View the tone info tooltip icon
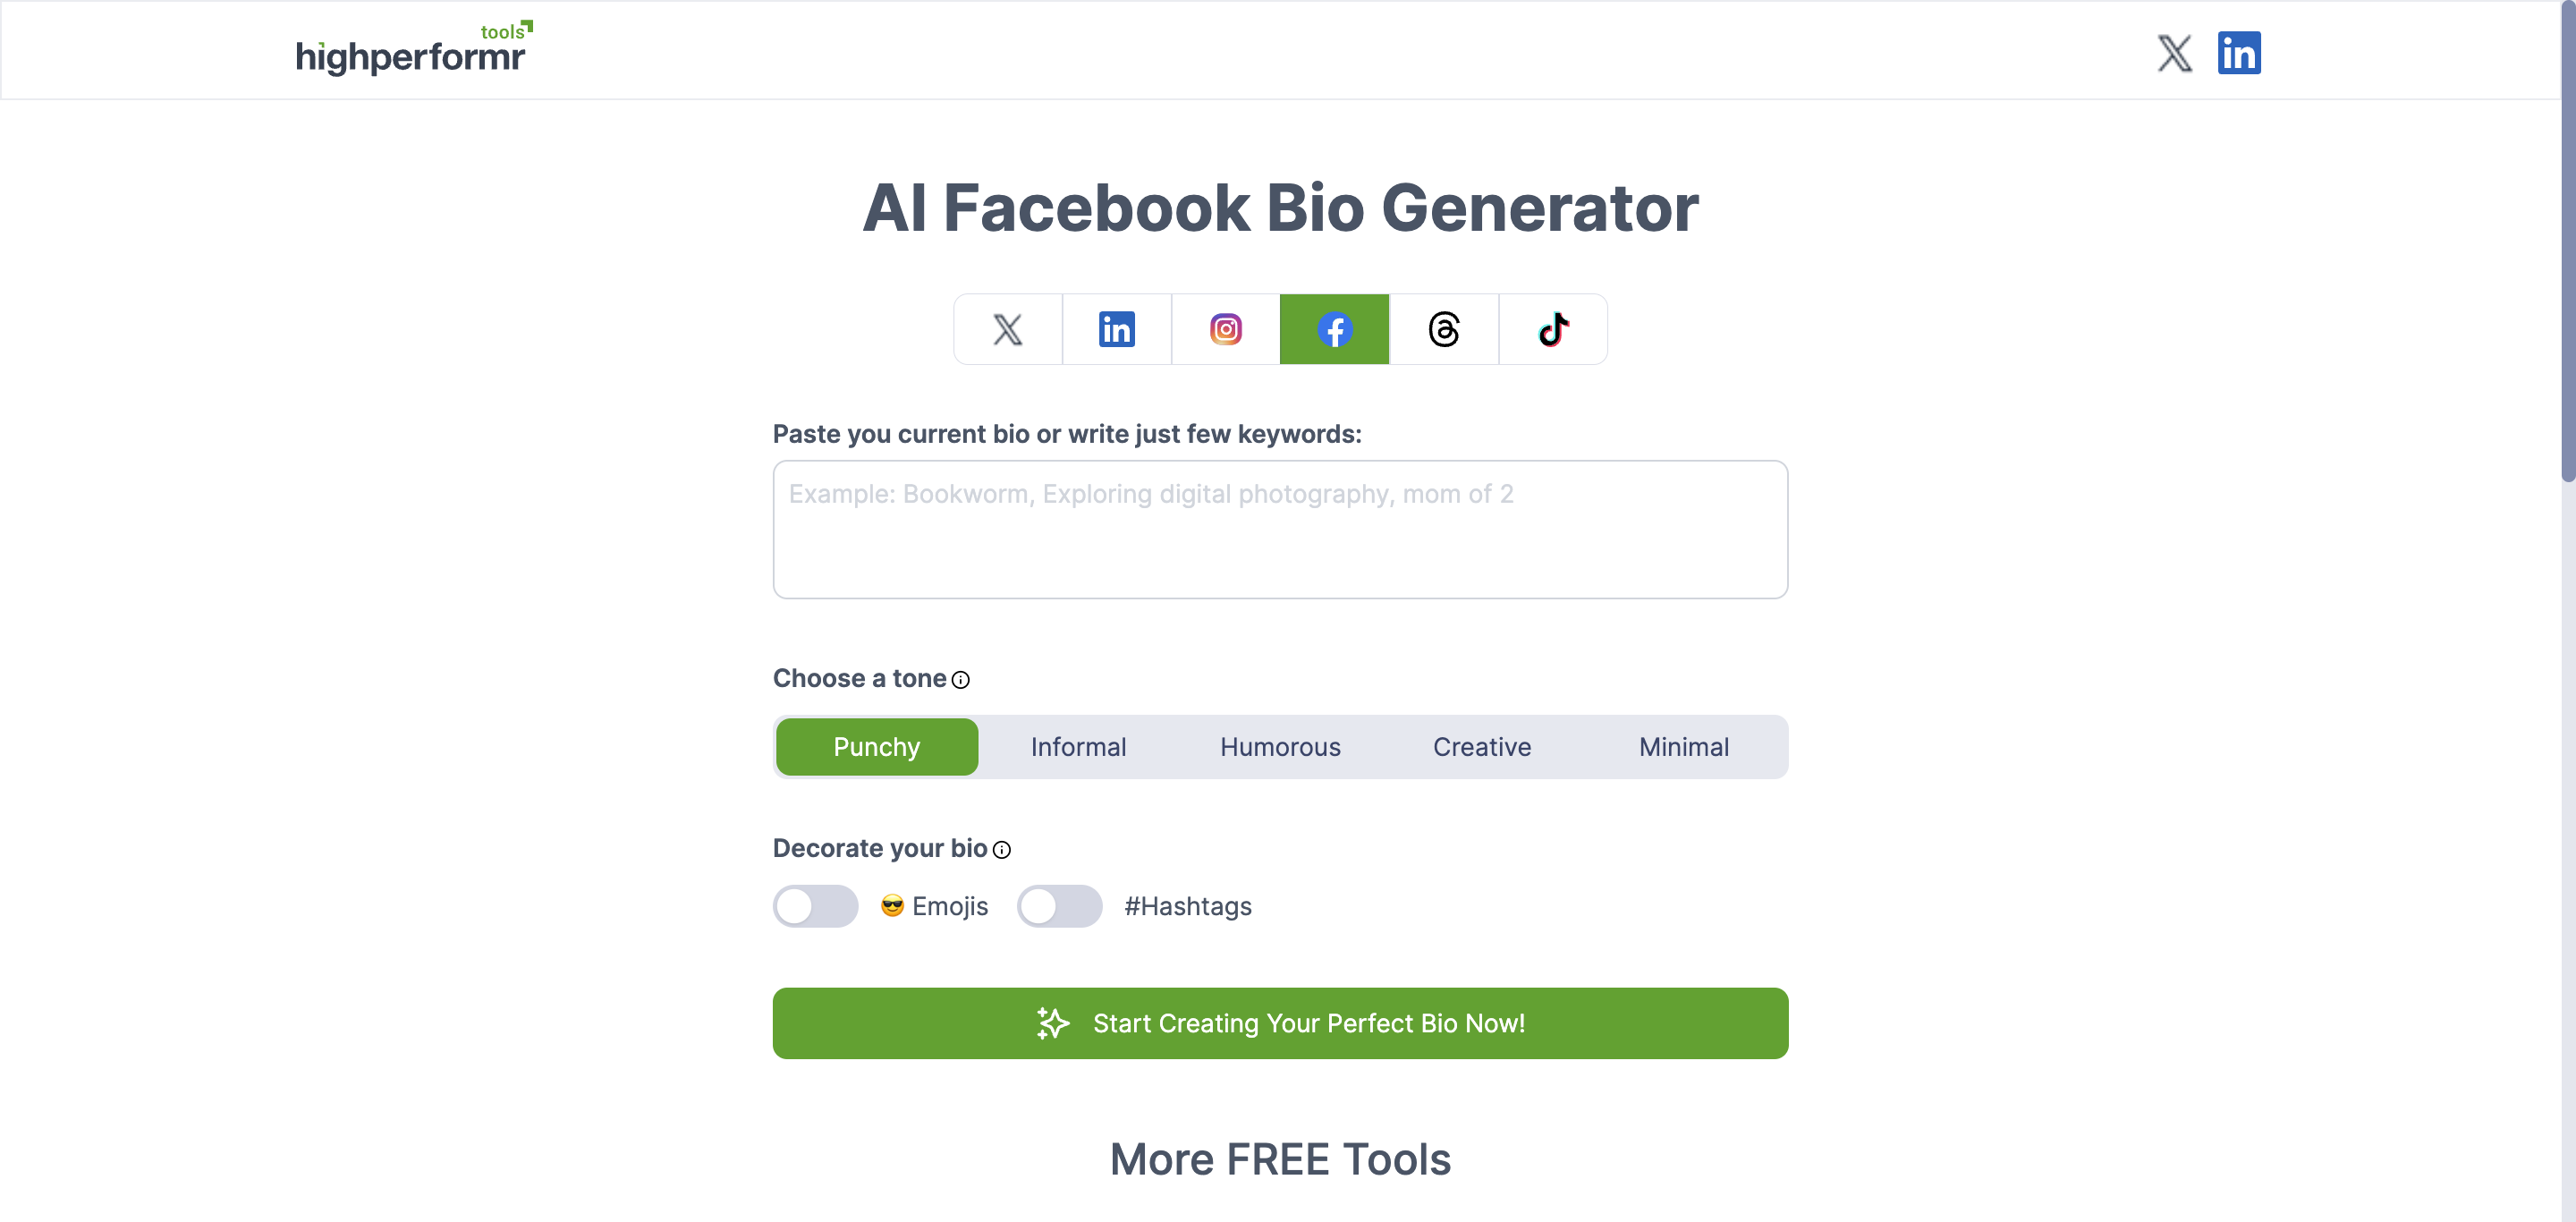Image resolution: width=2576 pixels, height=1222 pixels. pyautogui.click(x=961, y=679)
